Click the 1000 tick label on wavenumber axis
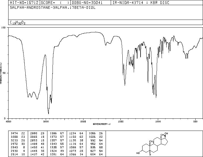This screenshot has width=203, height=157. click(158, 122)
